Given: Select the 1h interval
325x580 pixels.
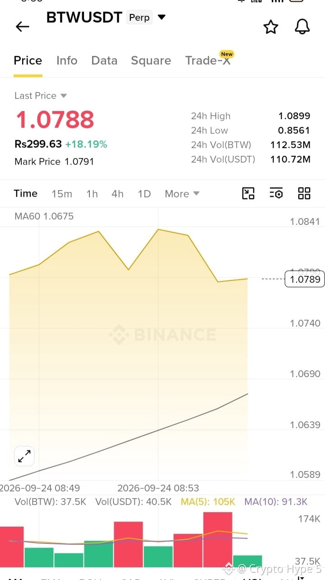Looking at the screenshot, I should click(x=92, y=194).
